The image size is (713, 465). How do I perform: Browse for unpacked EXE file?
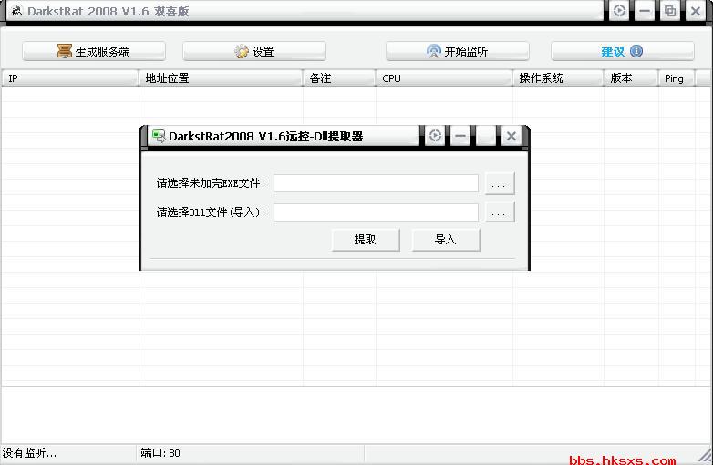click(x=500, y=183)
